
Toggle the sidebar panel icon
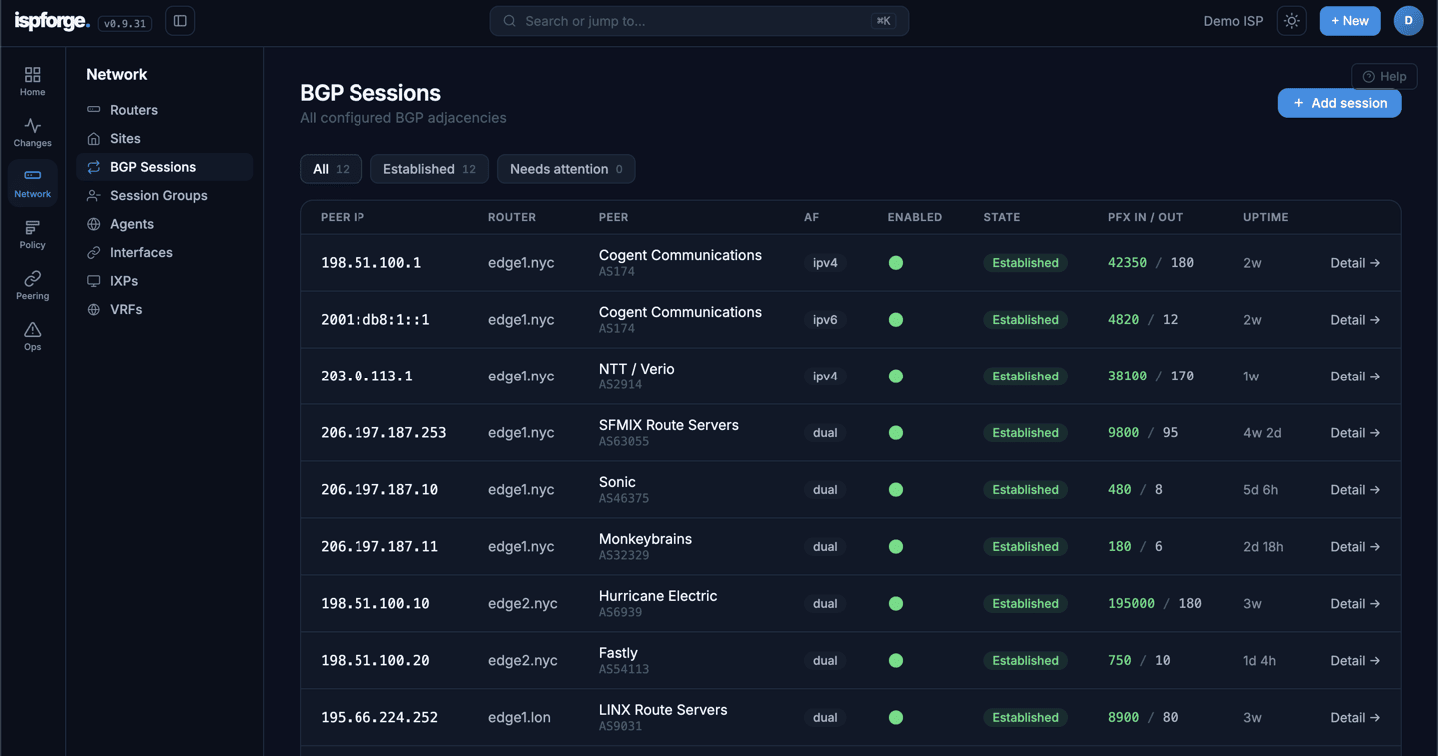click(180, 21)
